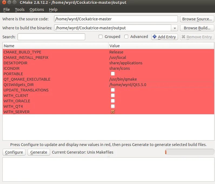This screenshot has width=215, height=184.
Task: Close the CMake window
Action: (4, 2)
